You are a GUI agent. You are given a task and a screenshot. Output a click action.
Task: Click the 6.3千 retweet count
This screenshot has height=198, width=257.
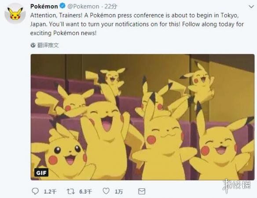pyautogui.click(x=85, y=191)
